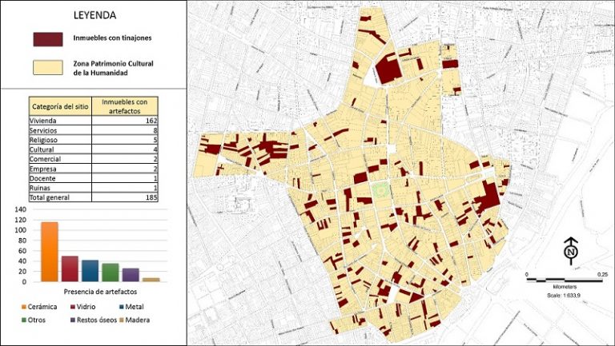Image resolution: width=615 pixels, height=346 pixels.
Task: Click the Servicios row label
Action: coord(43,130)
